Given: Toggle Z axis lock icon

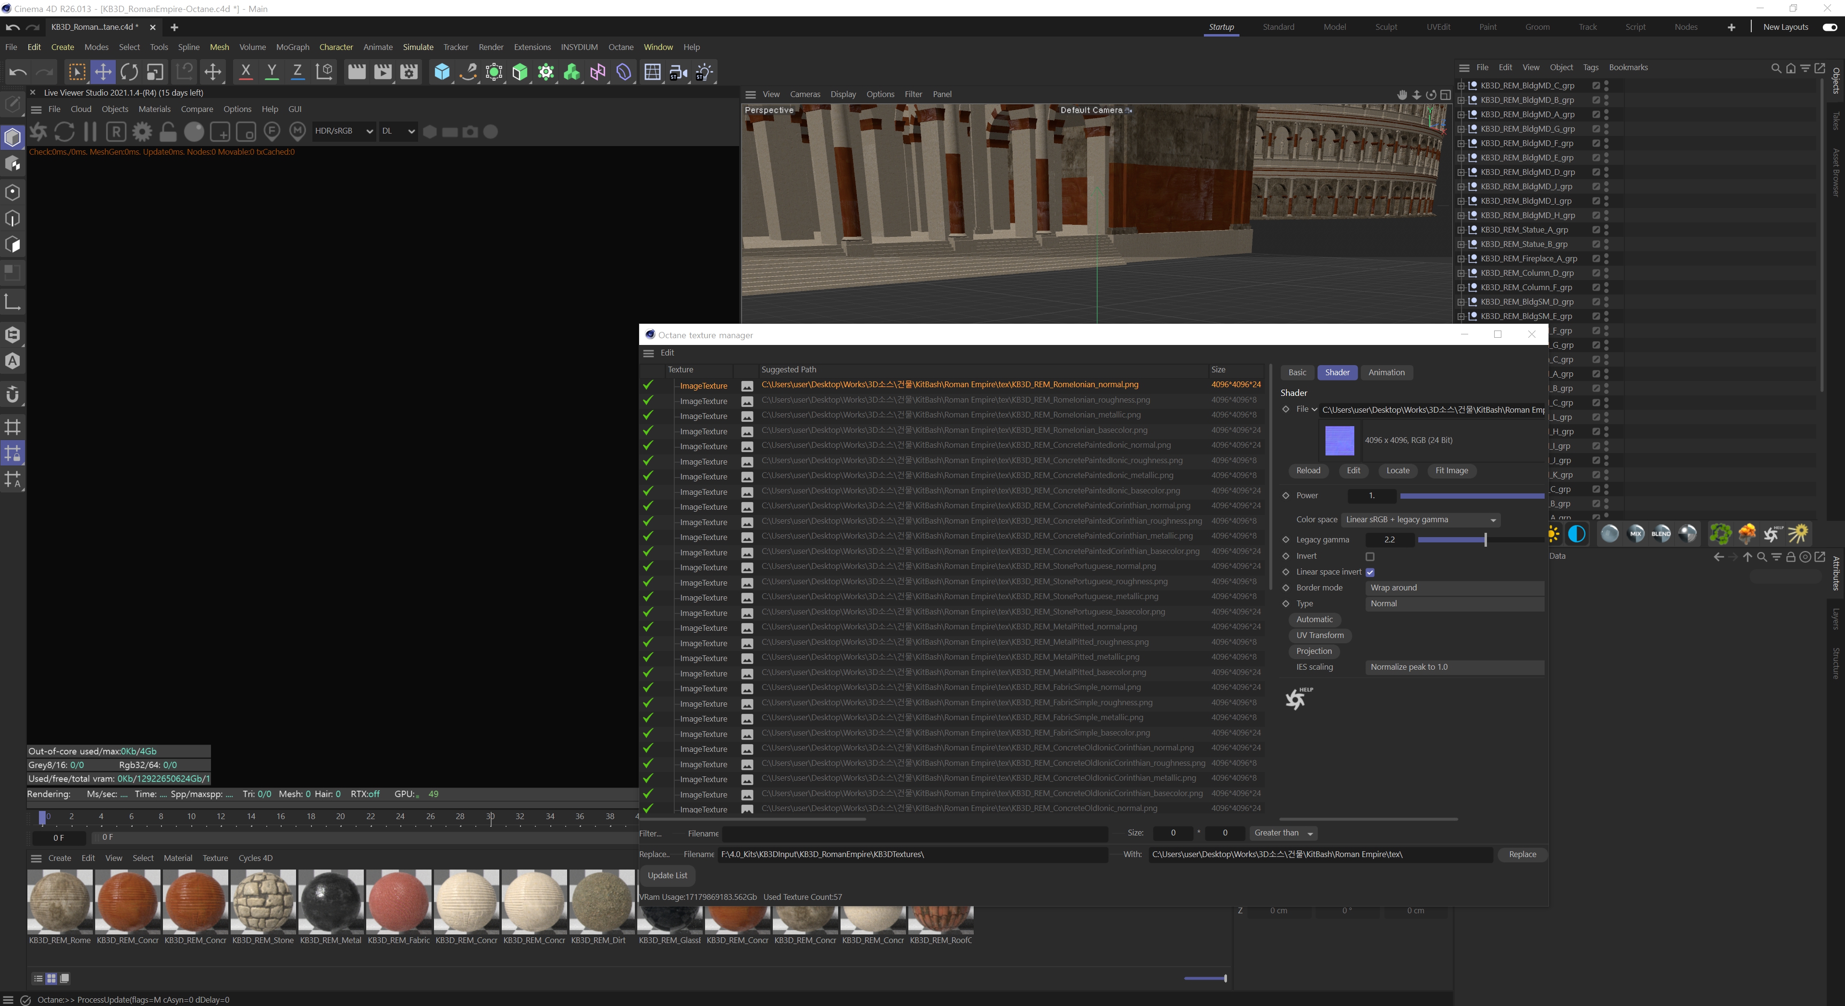Looking at the screenshot, I should pos(297,72).
